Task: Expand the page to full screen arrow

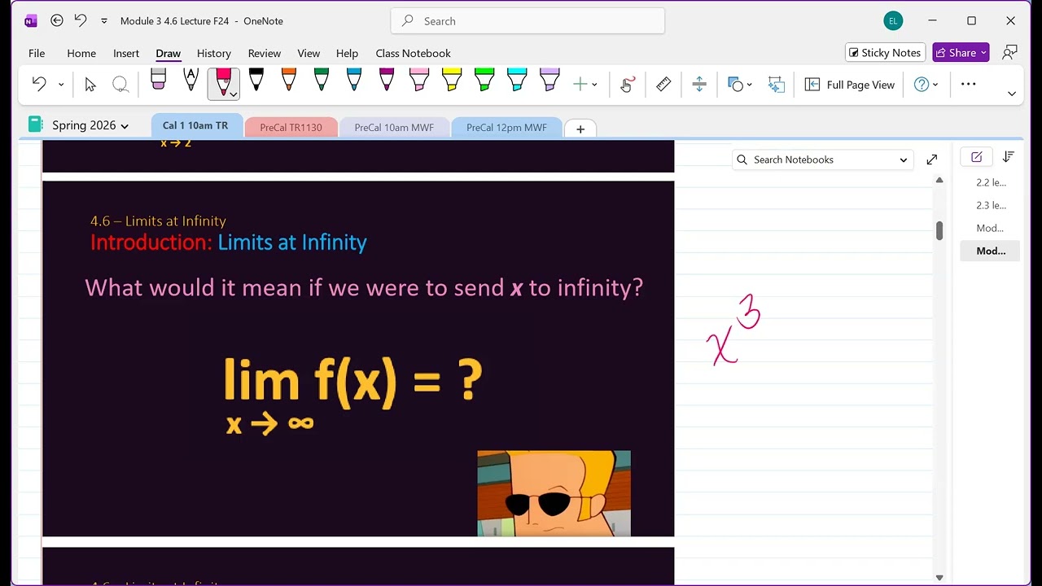Action: [x=932, y=160]
